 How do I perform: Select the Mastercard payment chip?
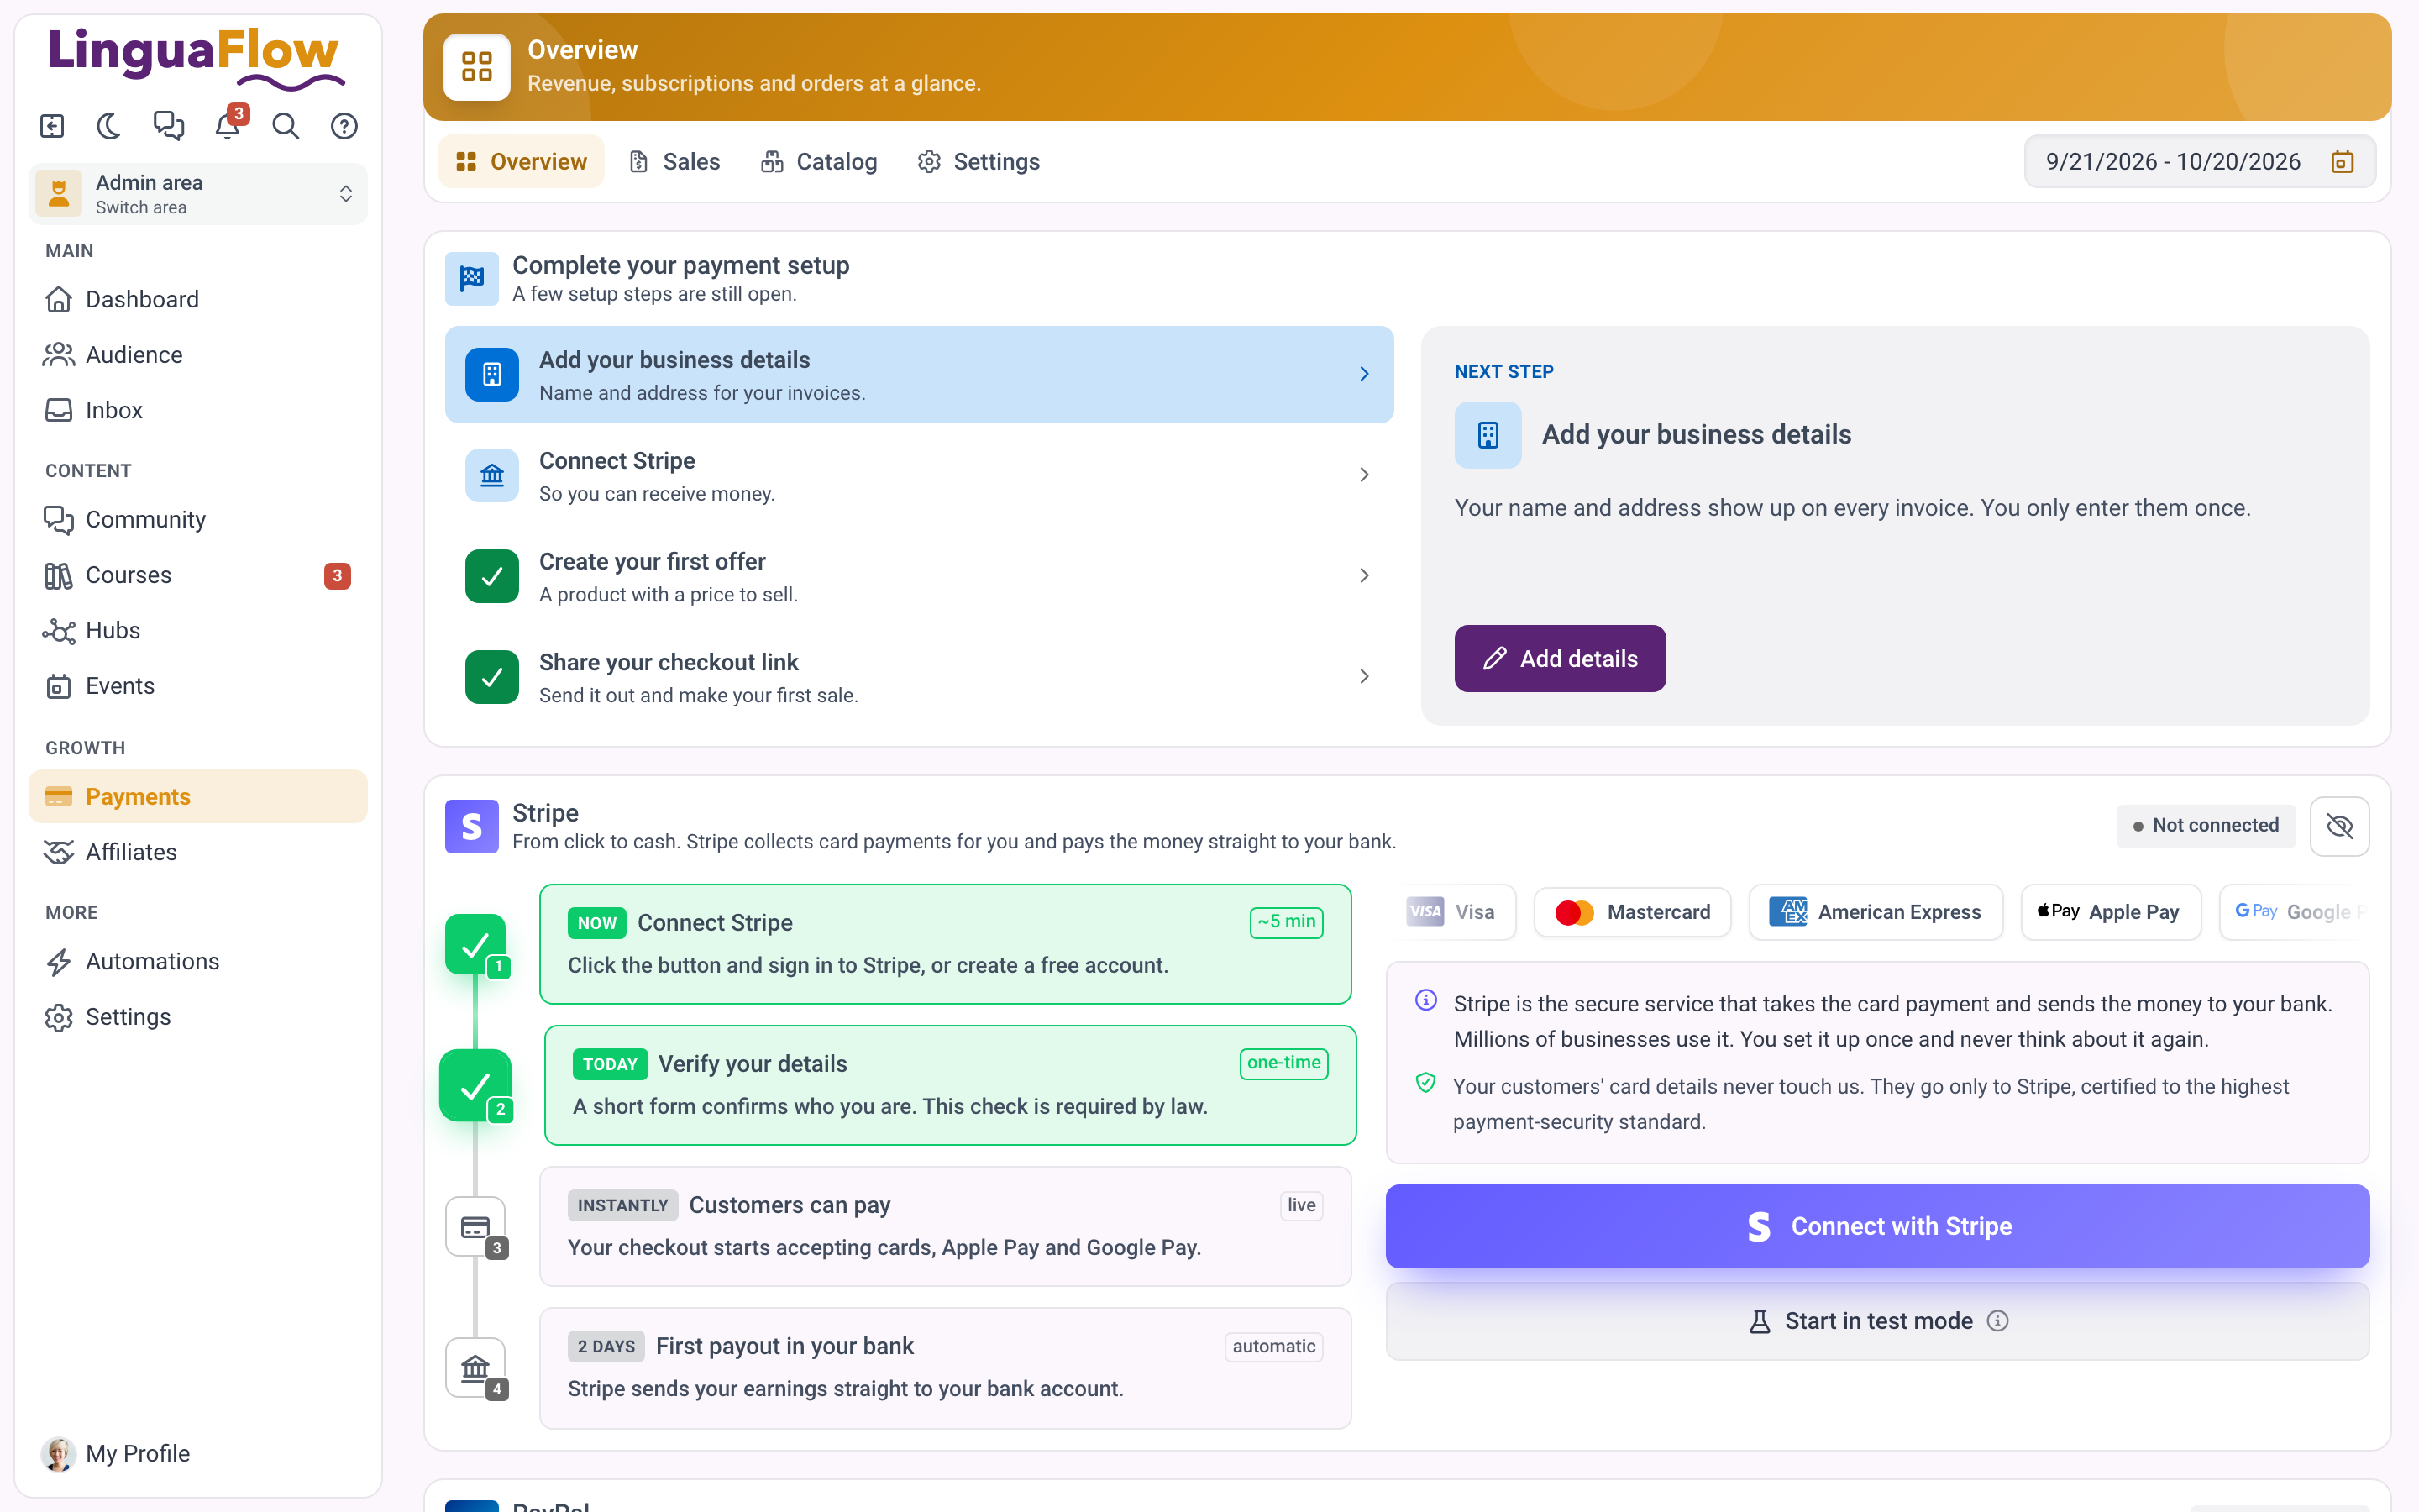1632,912
